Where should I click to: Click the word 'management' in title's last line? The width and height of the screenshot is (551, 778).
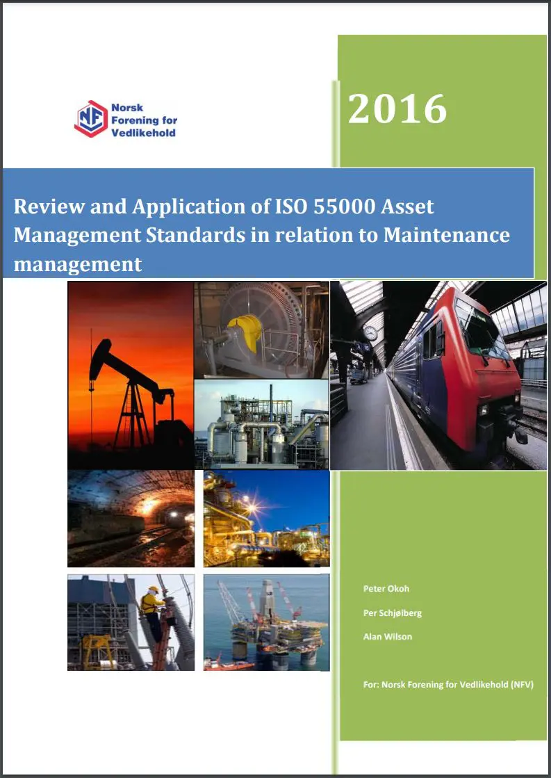pyautogui.click(x=78, y=264)
